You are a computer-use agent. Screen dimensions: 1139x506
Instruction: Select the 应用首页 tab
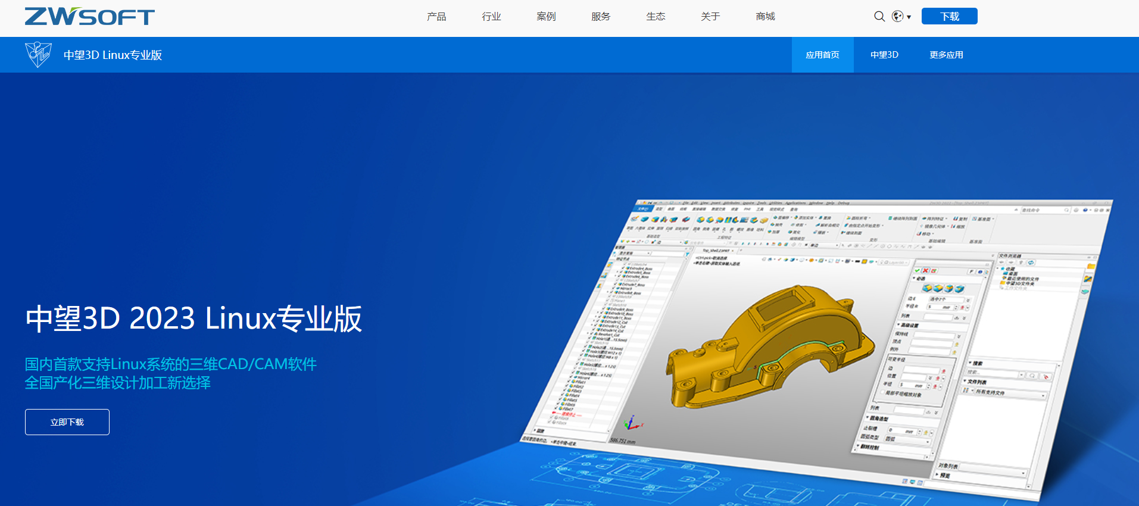pyautogui.click(x=822, y=55)
